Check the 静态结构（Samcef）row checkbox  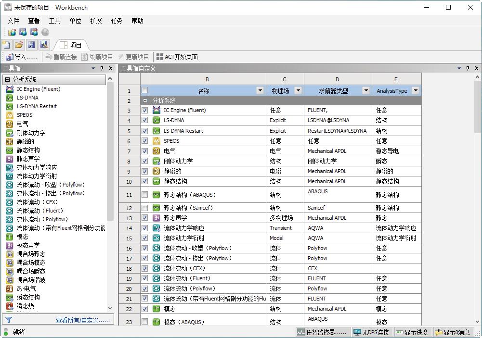click(x=145, y=208)
